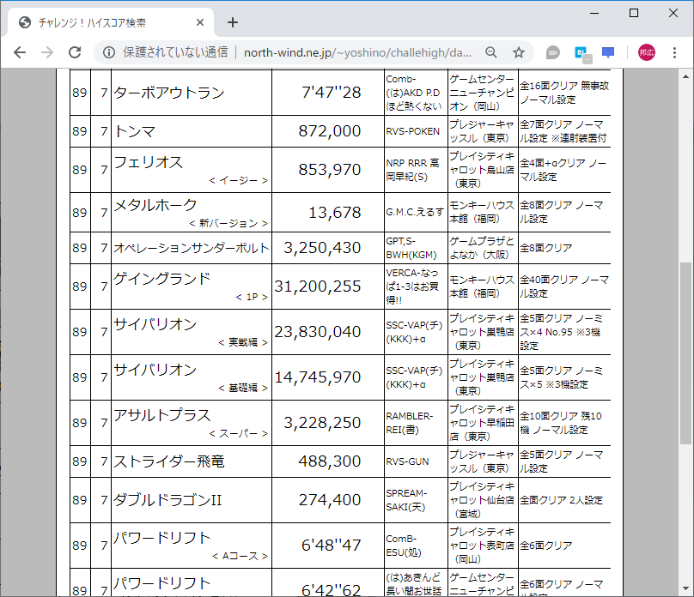Close the current browser tab
Screen dimensions: 694x597
tap(198, 22)
